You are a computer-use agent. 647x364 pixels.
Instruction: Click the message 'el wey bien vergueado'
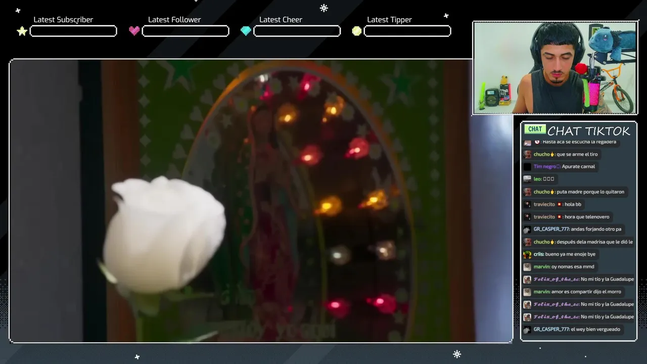[596, 329]
